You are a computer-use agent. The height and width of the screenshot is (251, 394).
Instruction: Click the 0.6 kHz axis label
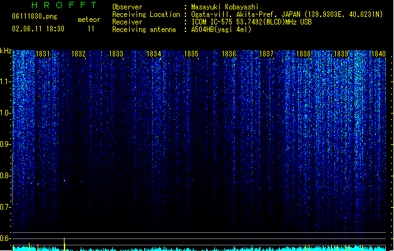pyautogui.click(x=5, y=238)
